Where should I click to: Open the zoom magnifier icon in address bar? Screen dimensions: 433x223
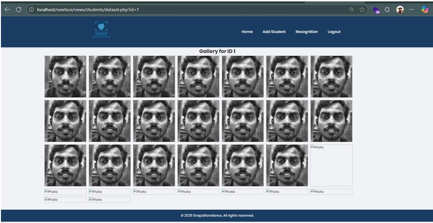(x=352, y=10)
